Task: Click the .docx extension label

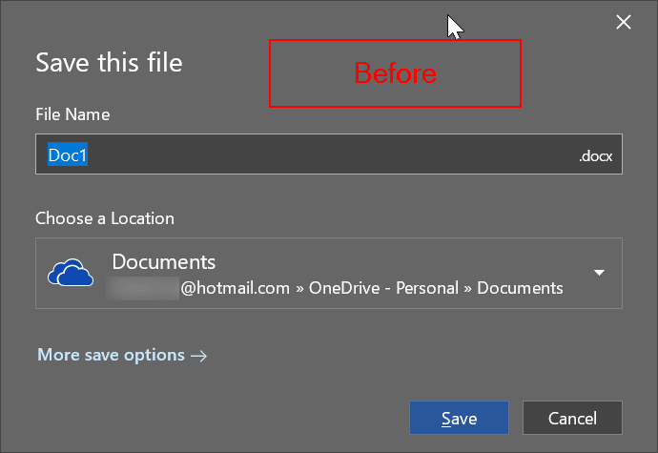Action: (596, 156)
